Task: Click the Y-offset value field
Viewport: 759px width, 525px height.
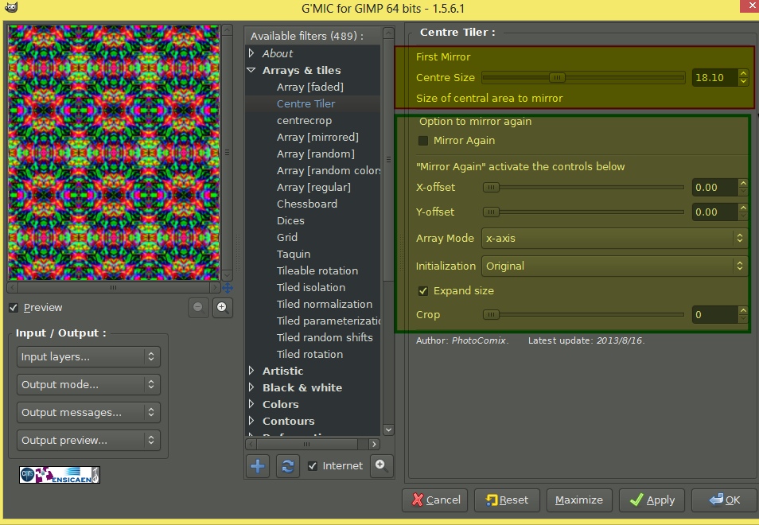Action: (x=715, y=212)
